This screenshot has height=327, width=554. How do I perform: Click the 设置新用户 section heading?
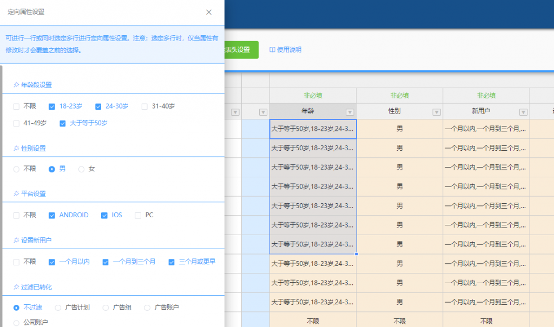[36, 240]
